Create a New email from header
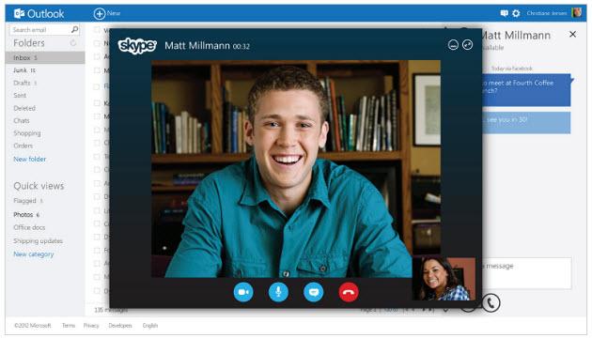 coord(107,13)
